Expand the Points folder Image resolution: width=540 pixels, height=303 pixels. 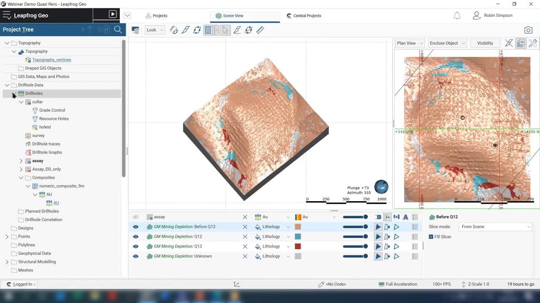tap(7, 237)
